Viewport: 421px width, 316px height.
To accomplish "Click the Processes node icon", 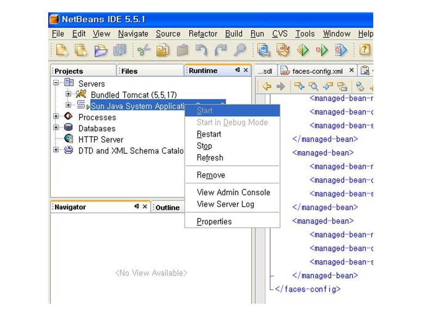I will [68, 116].
